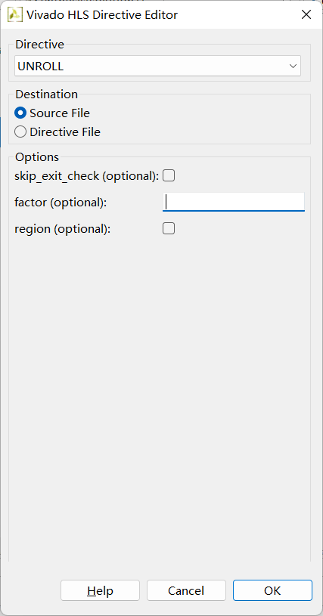Enable the skip_exit_check checkbox

coord(169,175)
